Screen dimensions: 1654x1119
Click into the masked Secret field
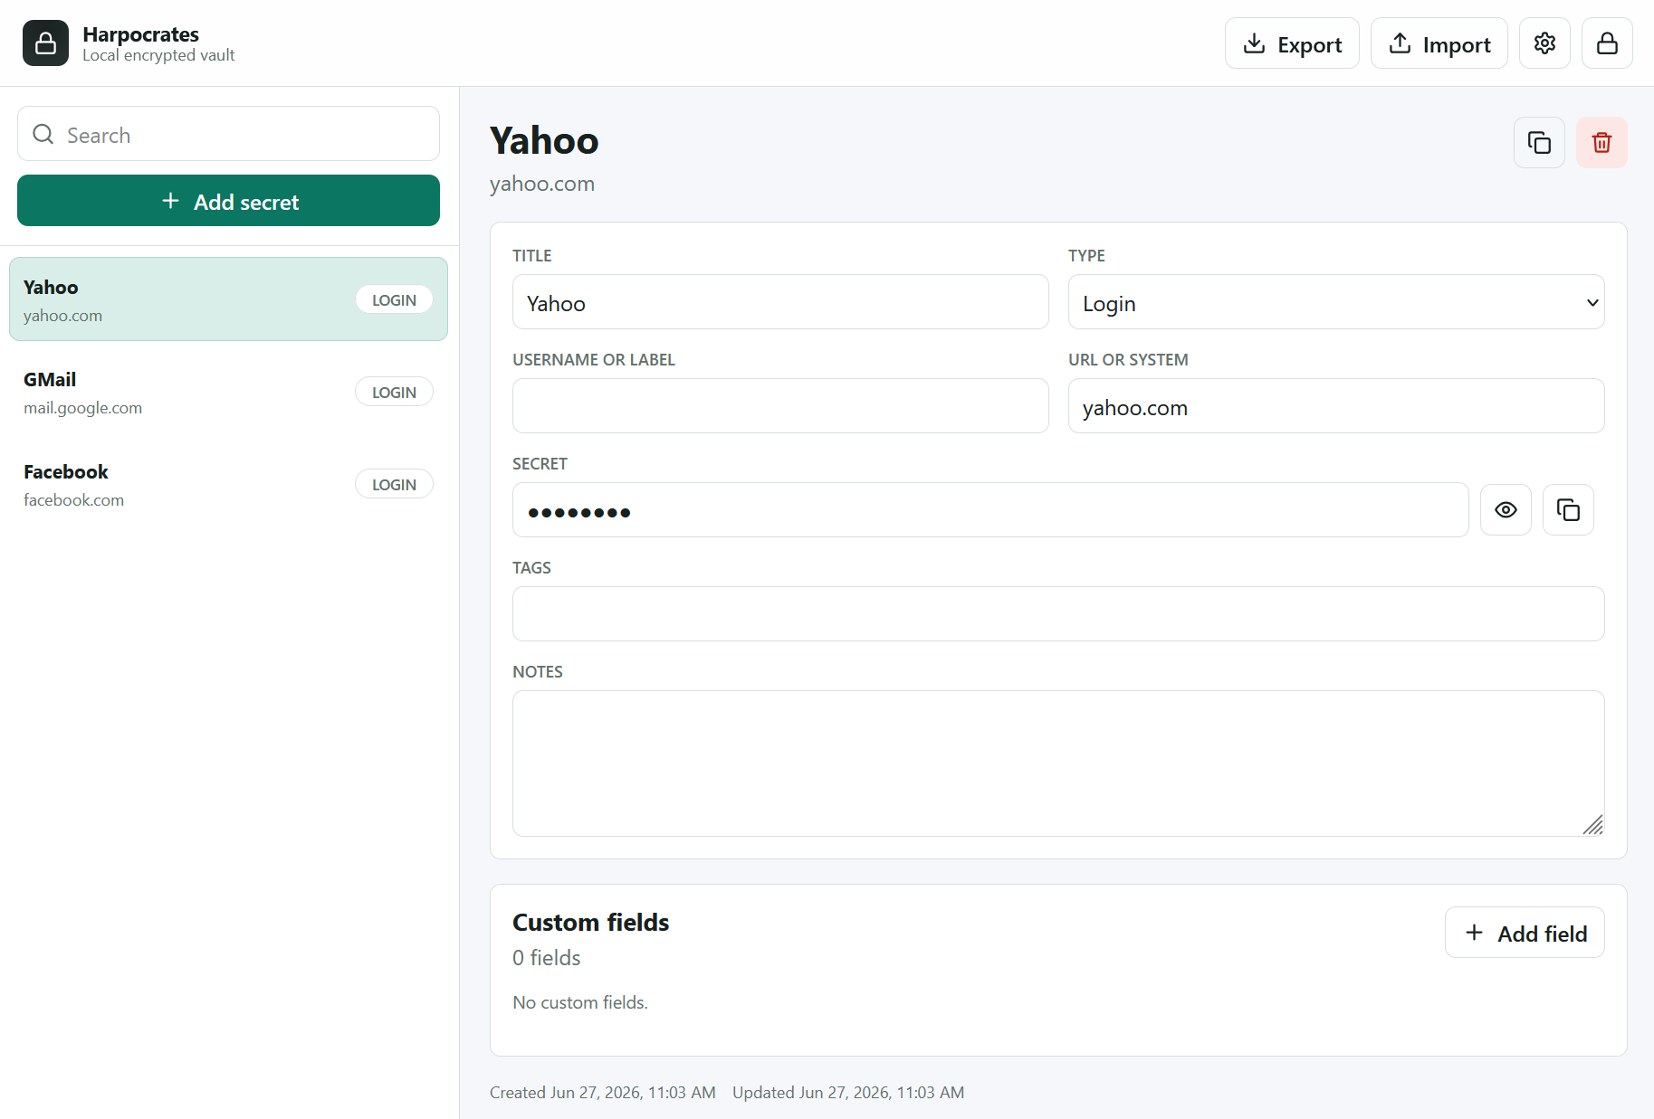(990, 510)
